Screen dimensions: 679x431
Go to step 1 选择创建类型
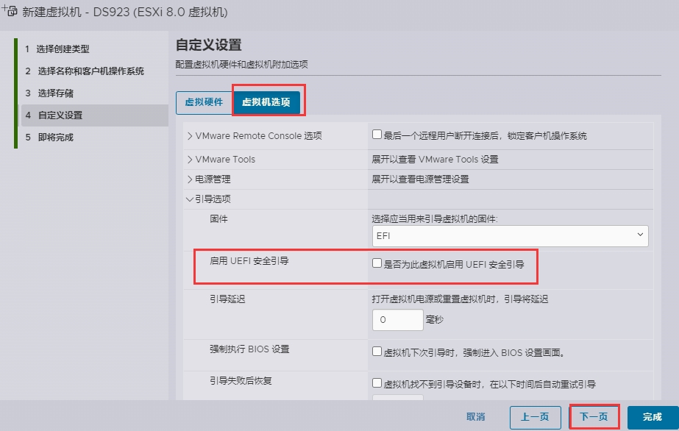[63, 49]
